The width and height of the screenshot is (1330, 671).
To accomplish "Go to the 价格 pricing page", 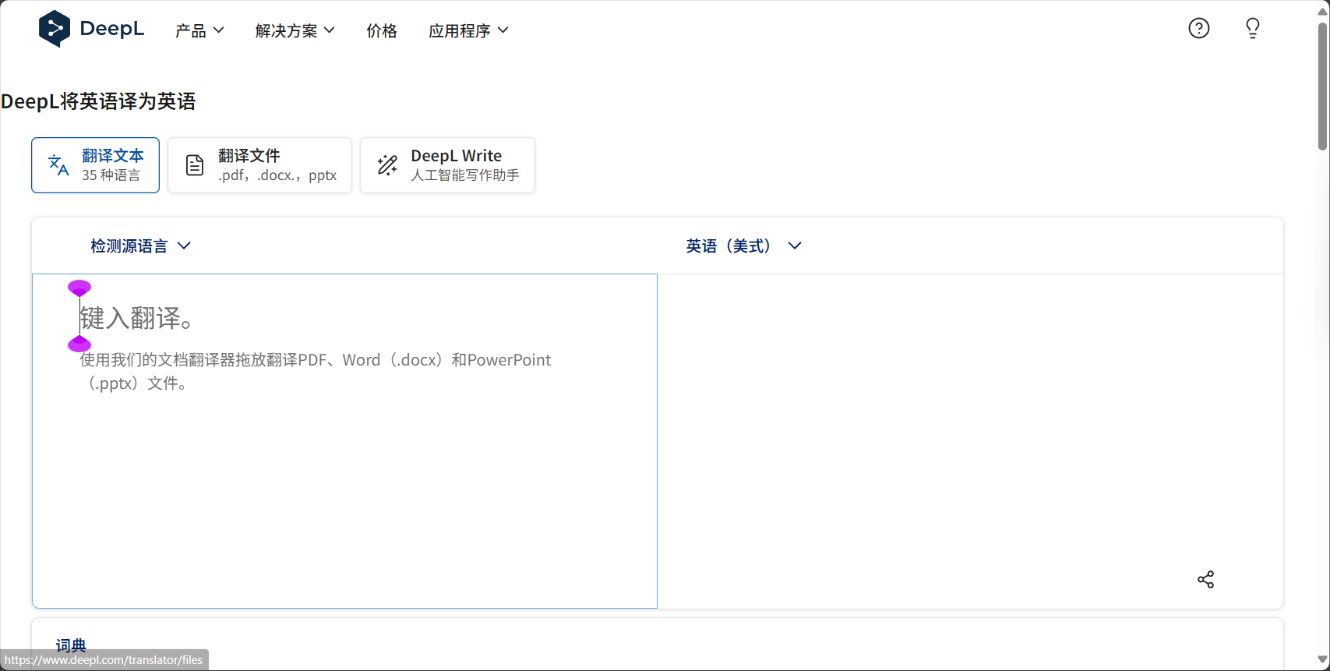I will coord(382,30).
